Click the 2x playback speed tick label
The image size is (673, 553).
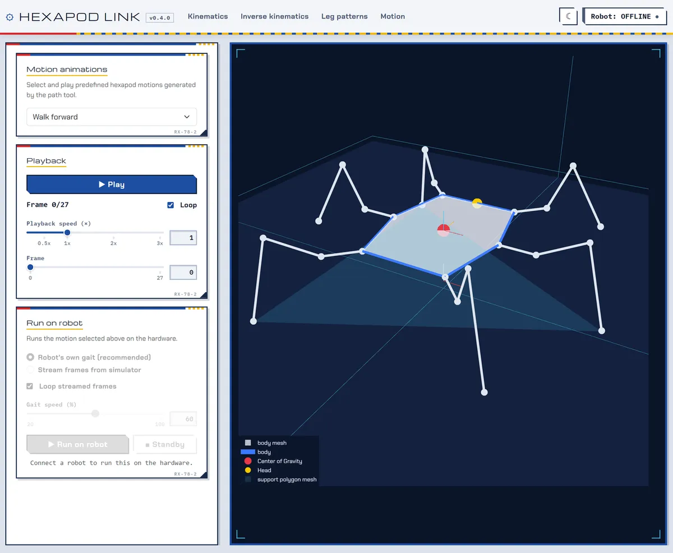tap(113, 243)
